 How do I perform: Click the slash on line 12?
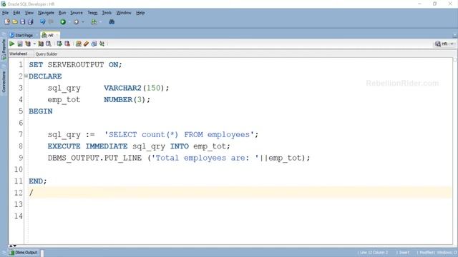pyautogui.click(x=31, y=193)
